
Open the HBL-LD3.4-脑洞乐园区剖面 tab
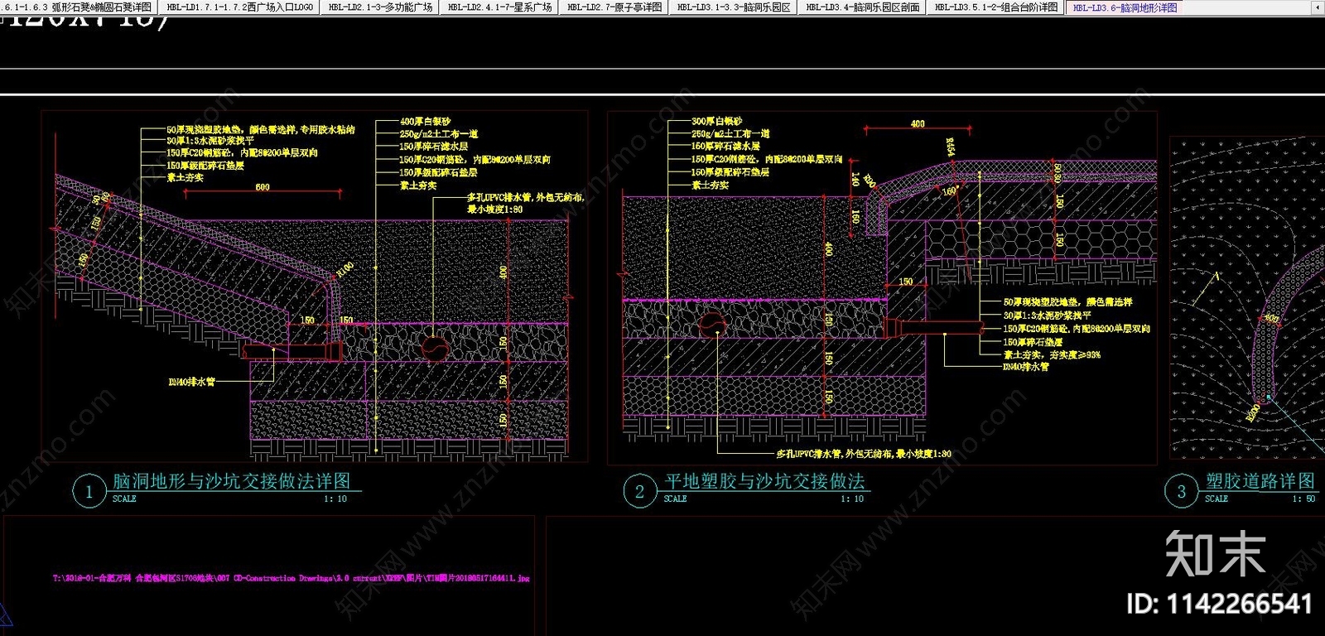[862, 7]
